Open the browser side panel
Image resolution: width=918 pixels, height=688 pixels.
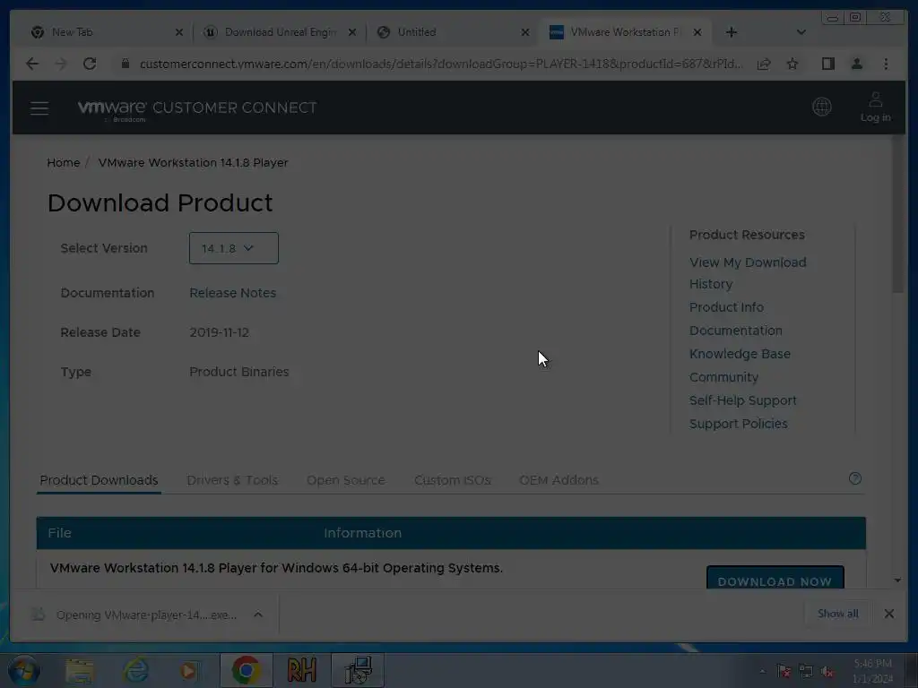coord(827,64)
